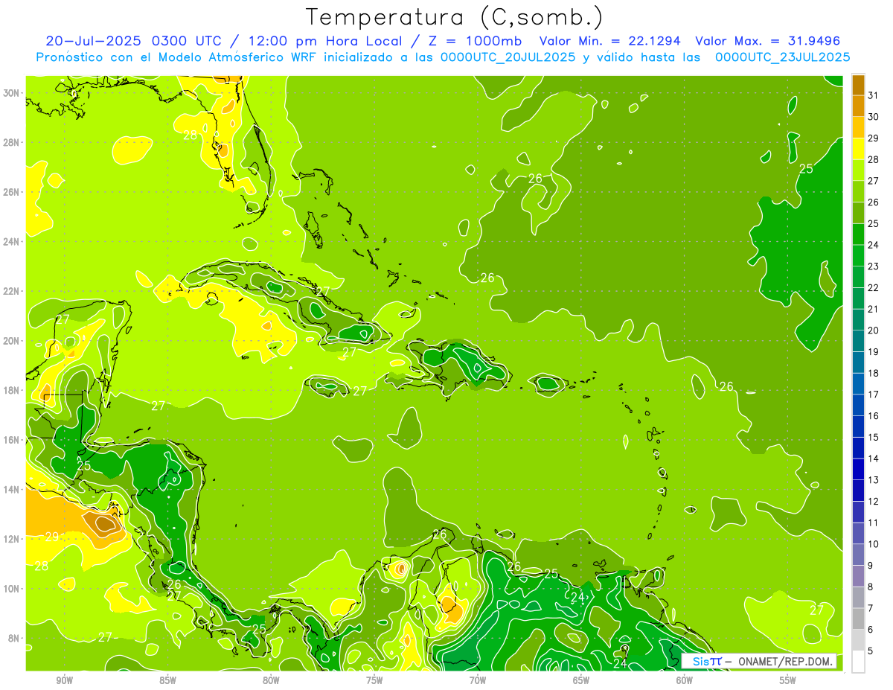Click the "12" value on the color scale
Image resolution: width=893 pixels, height=690 pixels.
[x=874, y=501]
